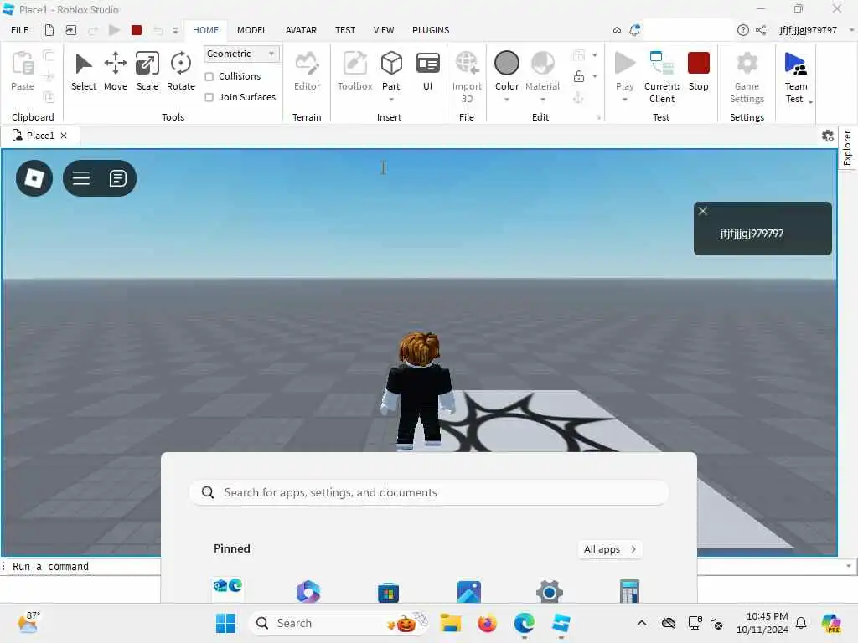
Task: Click the red stop square in quick access bar
Action: click(x=137, y=30)
